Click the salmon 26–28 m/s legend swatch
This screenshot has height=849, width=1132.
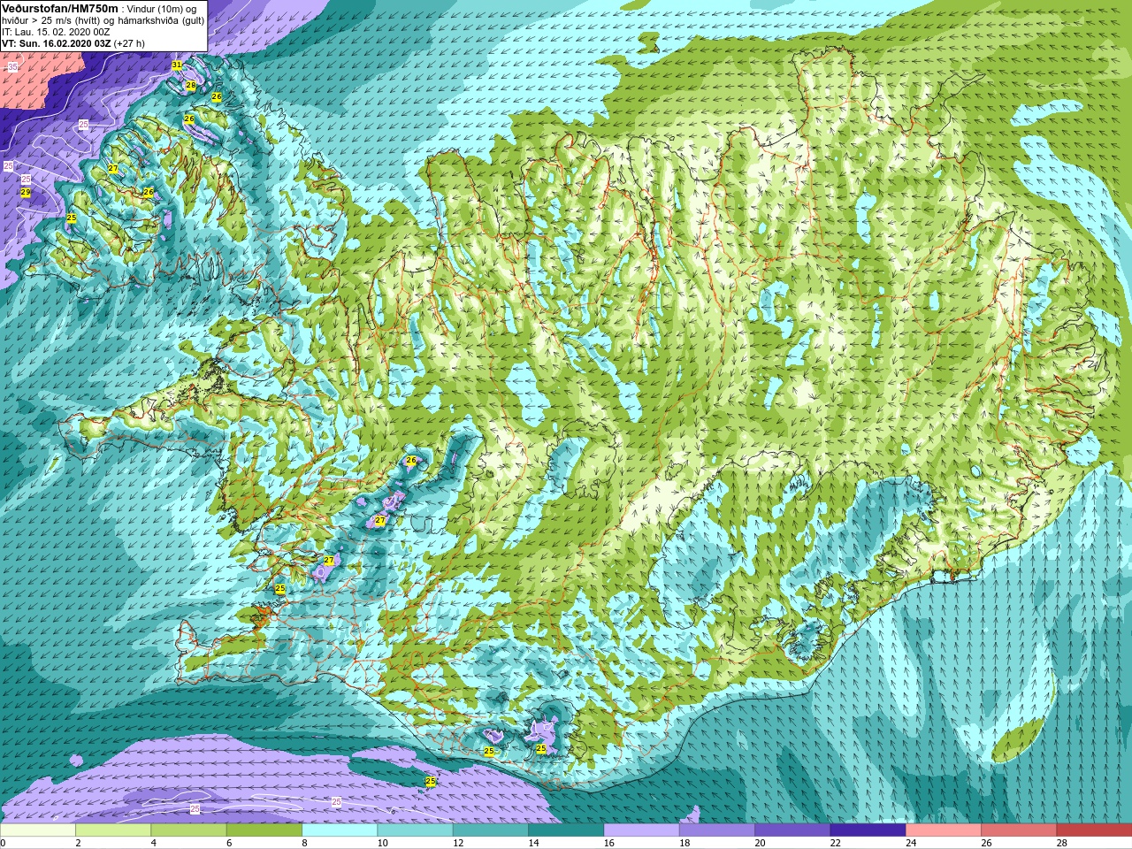1019,830
